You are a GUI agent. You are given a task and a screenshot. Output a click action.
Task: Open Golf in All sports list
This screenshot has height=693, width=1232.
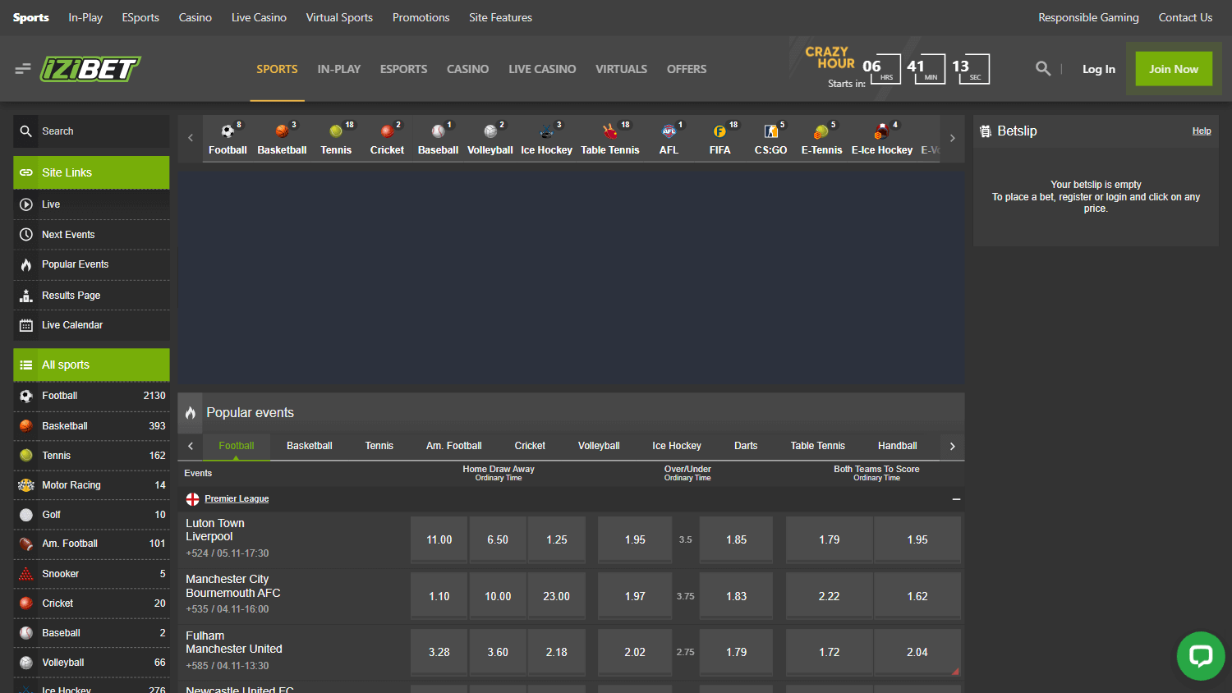pyautogui.click(x=91, y=515)
